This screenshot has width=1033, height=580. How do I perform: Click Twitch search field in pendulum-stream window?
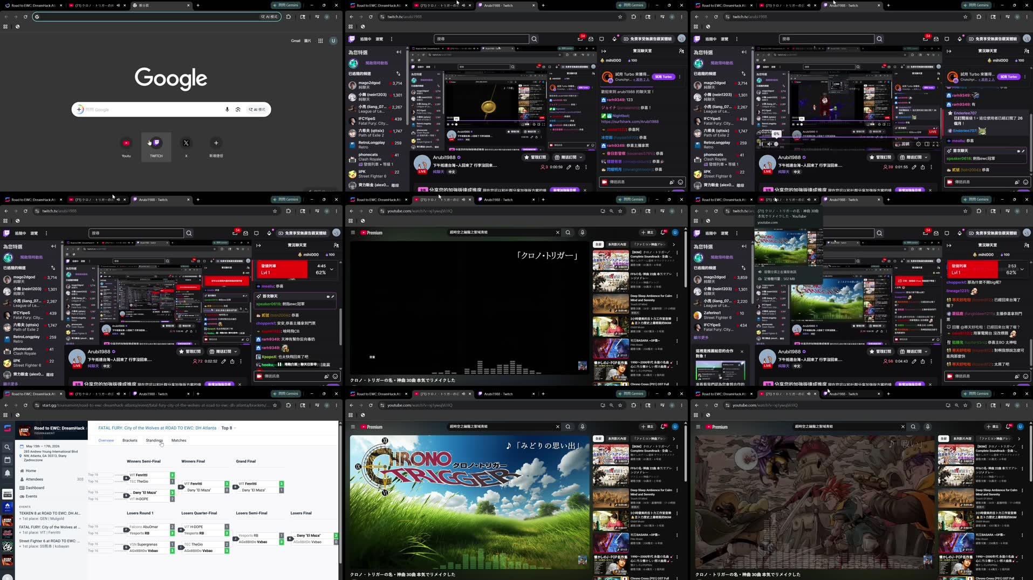tap(481, 39)
